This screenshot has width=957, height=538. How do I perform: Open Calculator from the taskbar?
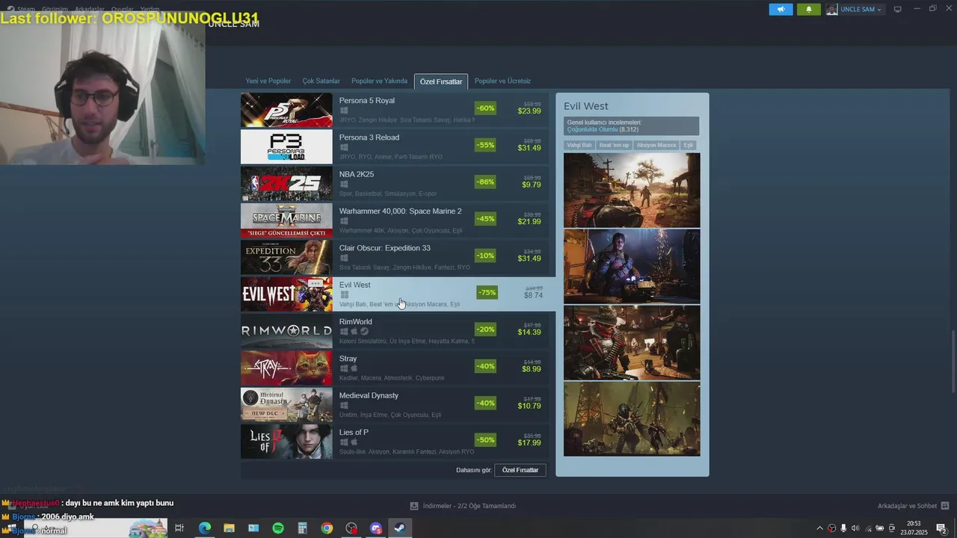(303, 528)
